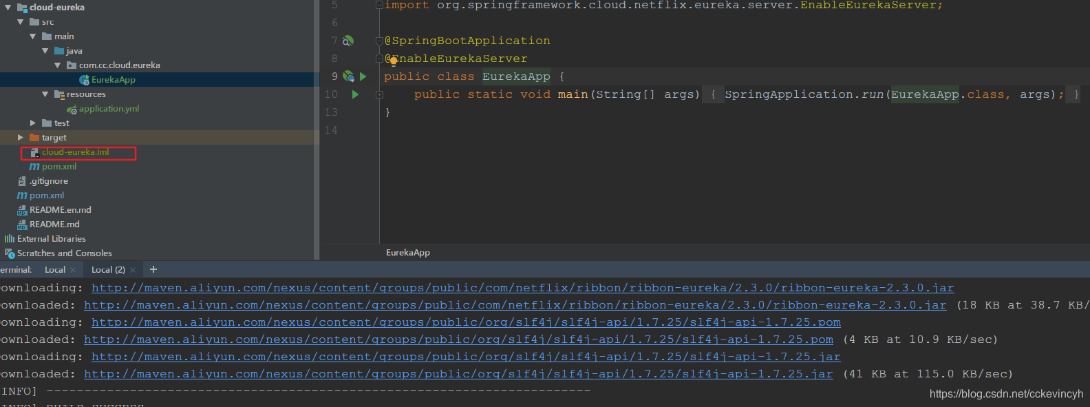Expand the target folder node
The image size is (1090, 407).
click(x=20, y=138)
